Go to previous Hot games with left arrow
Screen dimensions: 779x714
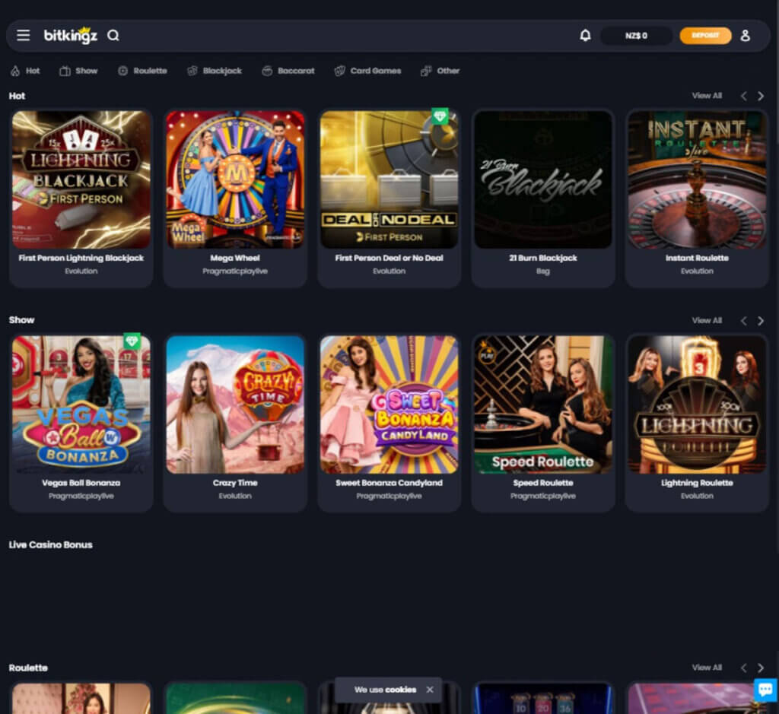(744, 97)
